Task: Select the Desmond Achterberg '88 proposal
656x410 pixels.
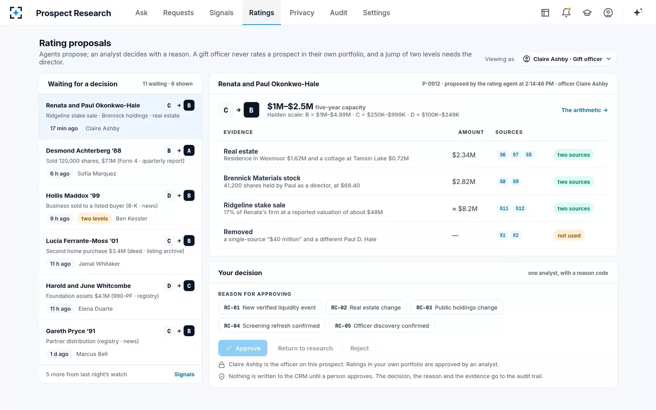Action: pyautogui.click(x=120, y=162)
